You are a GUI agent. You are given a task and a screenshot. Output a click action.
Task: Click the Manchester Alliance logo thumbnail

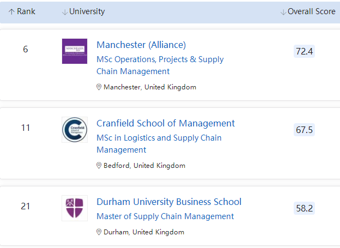click(x=75, y=51)
